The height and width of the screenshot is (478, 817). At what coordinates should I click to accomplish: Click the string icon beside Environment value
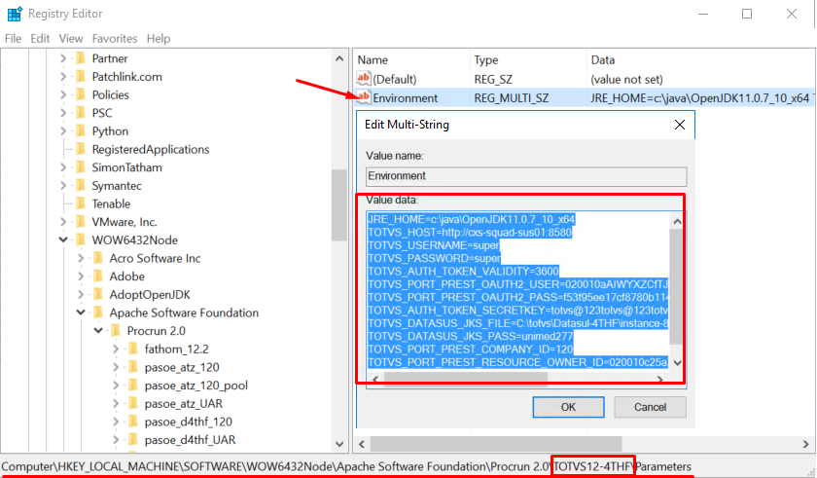coord(363,97)
